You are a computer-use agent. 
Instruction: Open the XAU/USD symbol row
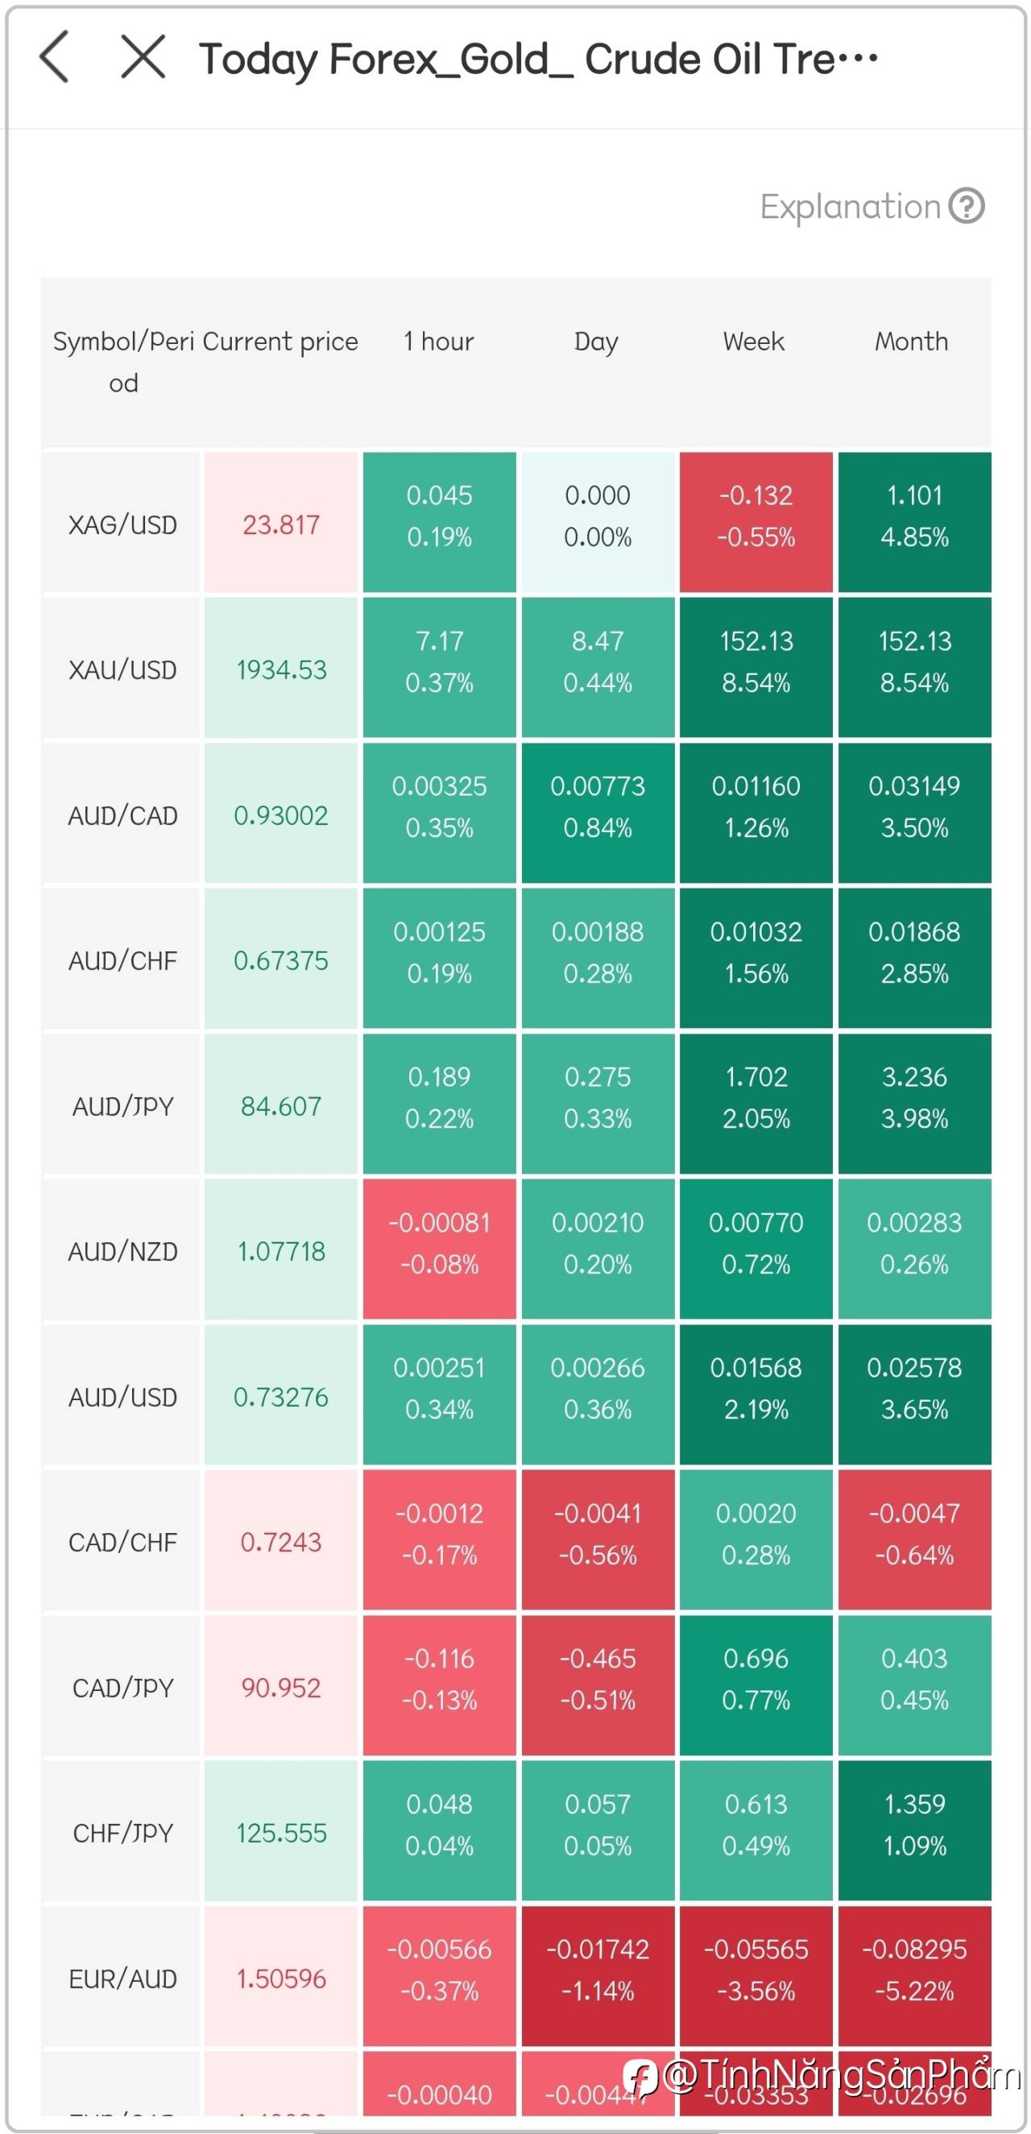[x=122, y=669]
